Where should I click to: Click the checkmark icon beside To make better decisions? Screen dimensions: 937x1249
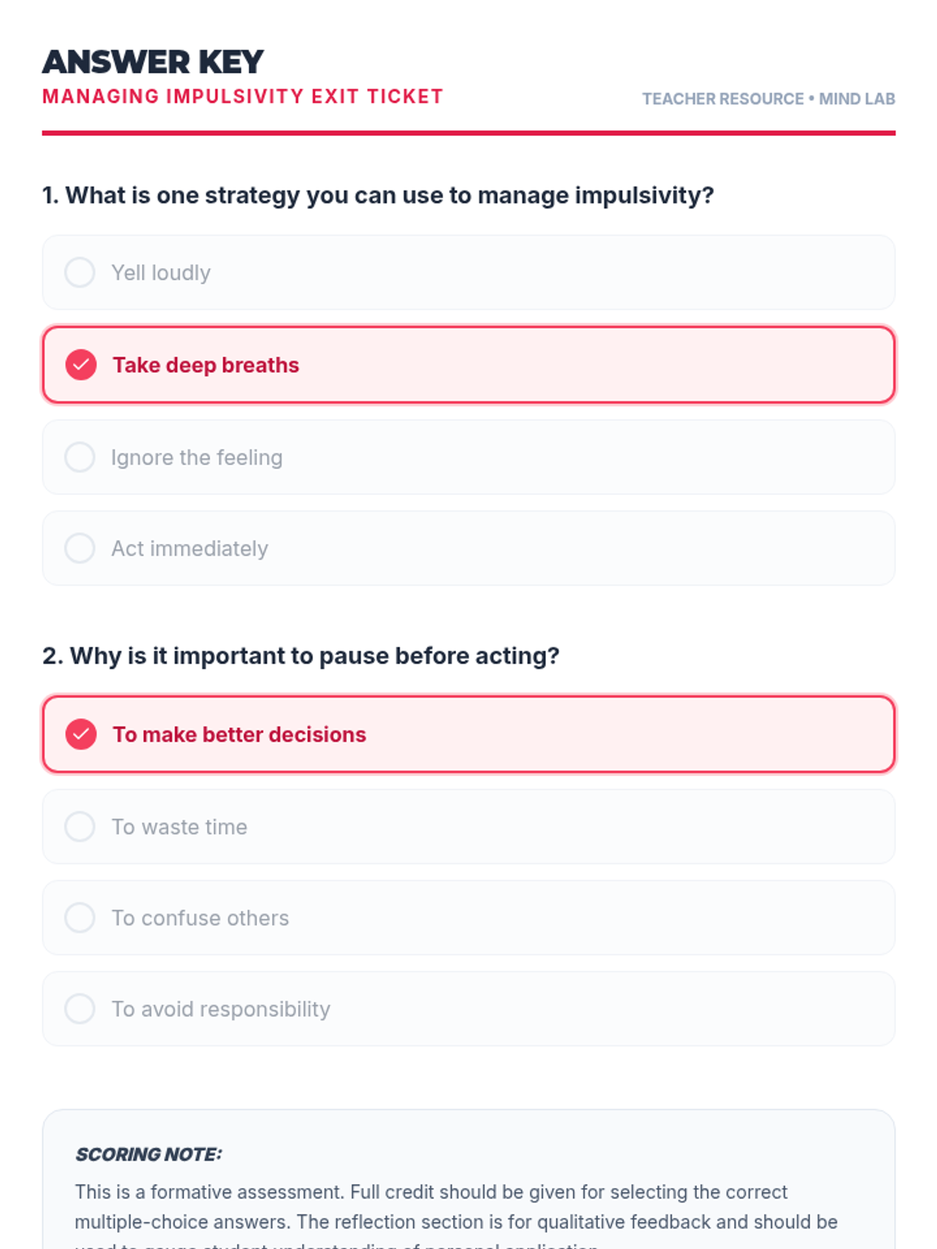pyautogui.click(x=80, y=734)
